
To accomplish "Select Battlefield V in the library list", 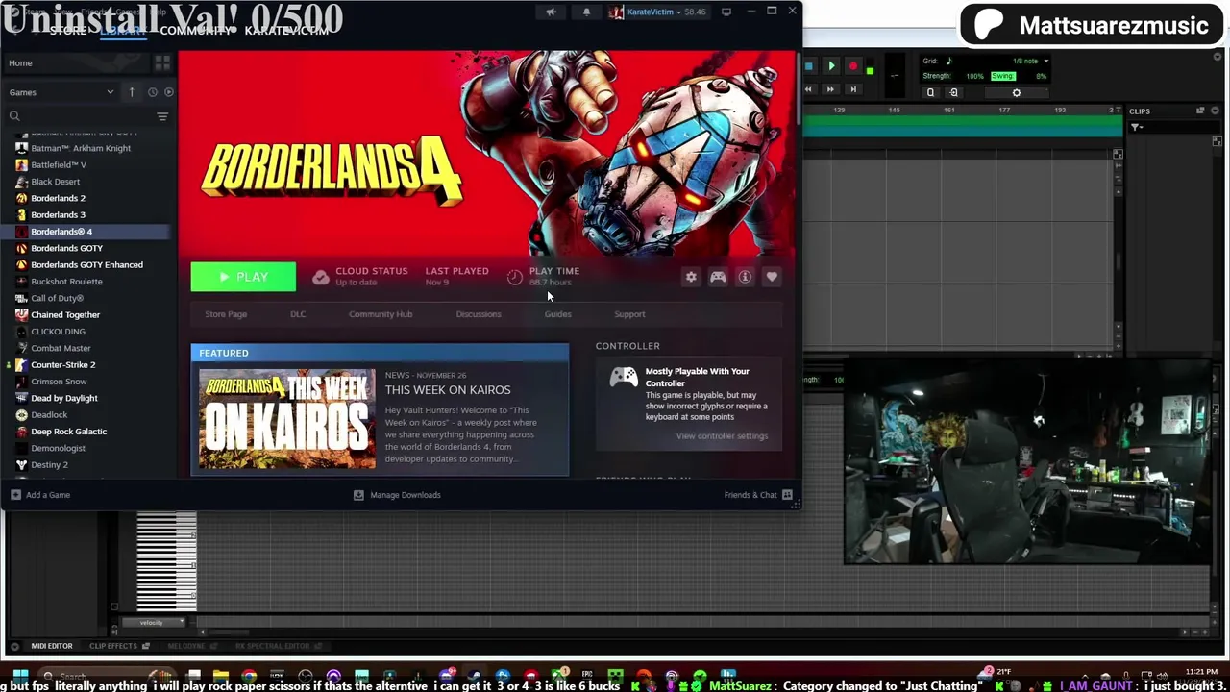I will pos(59,164).
